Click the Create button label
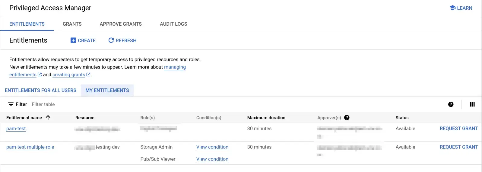The image size is (482, 172). click(x=87, y=40)
